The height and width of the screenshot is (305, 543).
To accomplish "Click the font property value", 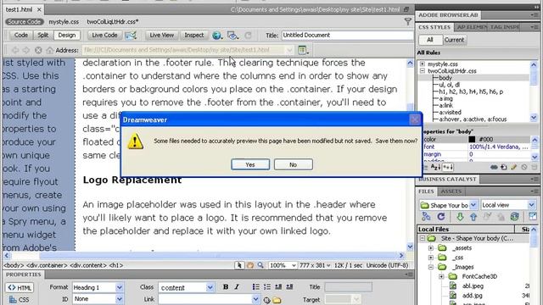I will (499, 147).
